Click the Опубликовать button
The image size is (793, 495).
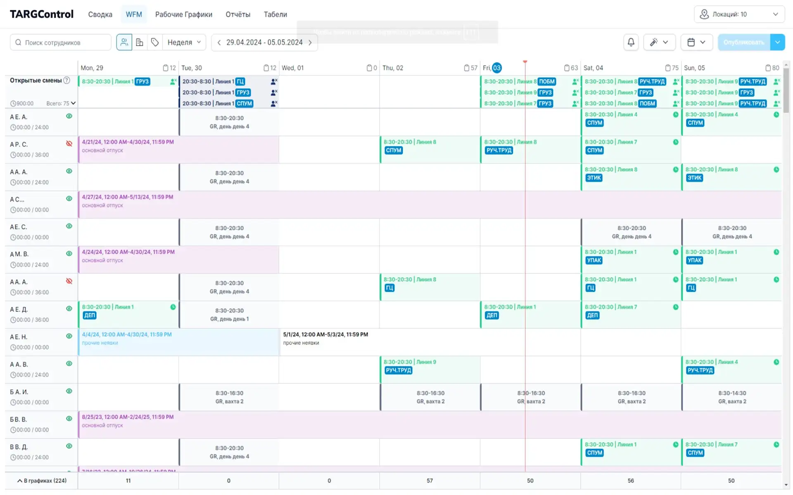point(743,42)
